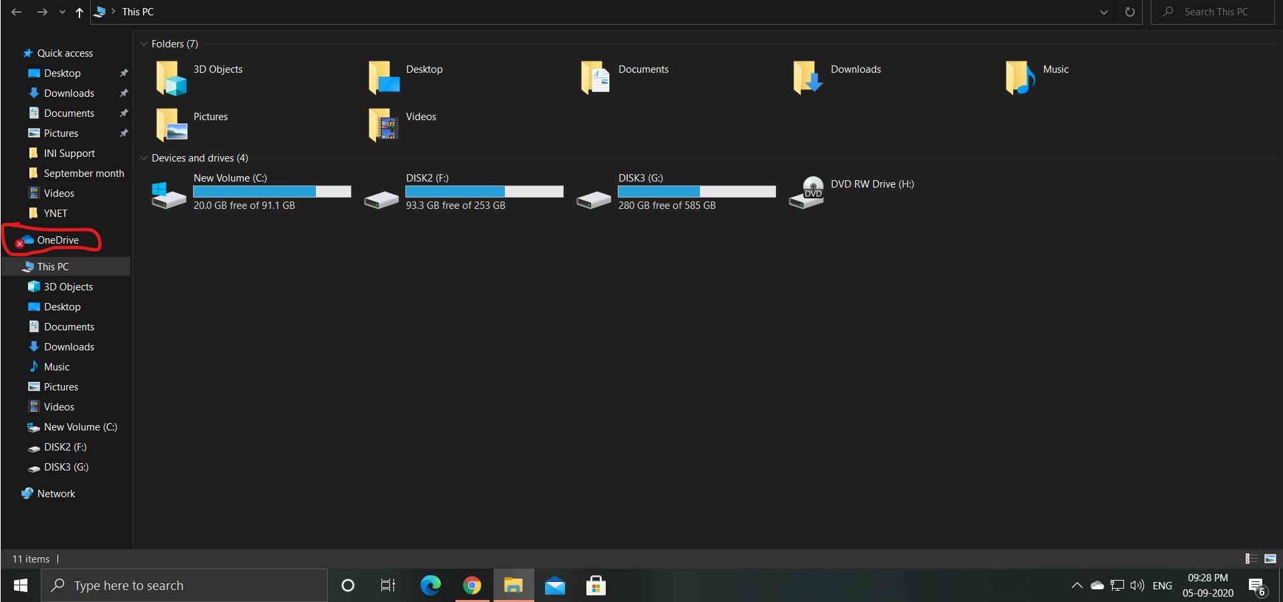Open Music under This PC in sidebar

coord(57,367)
